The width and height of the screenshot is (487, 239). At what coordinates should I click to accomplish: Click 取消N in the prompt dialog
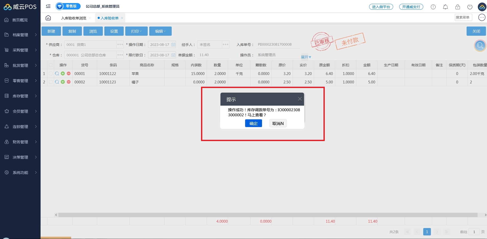click(278, 123)
